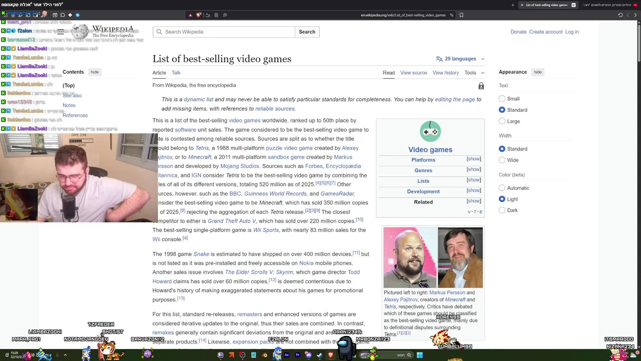
Task: Click the page protection padlock icon
Action: (x=481, y=86)
